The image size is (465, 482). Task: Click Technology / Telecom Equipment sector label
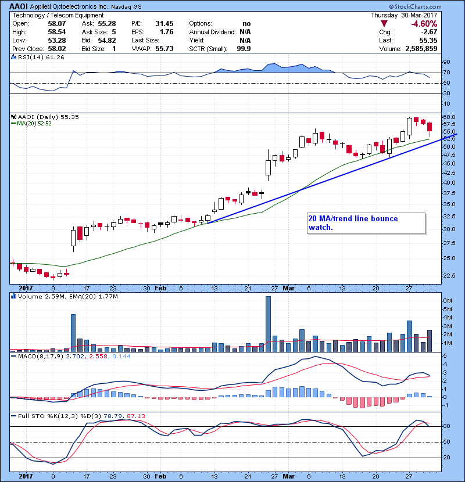point(58,15)
